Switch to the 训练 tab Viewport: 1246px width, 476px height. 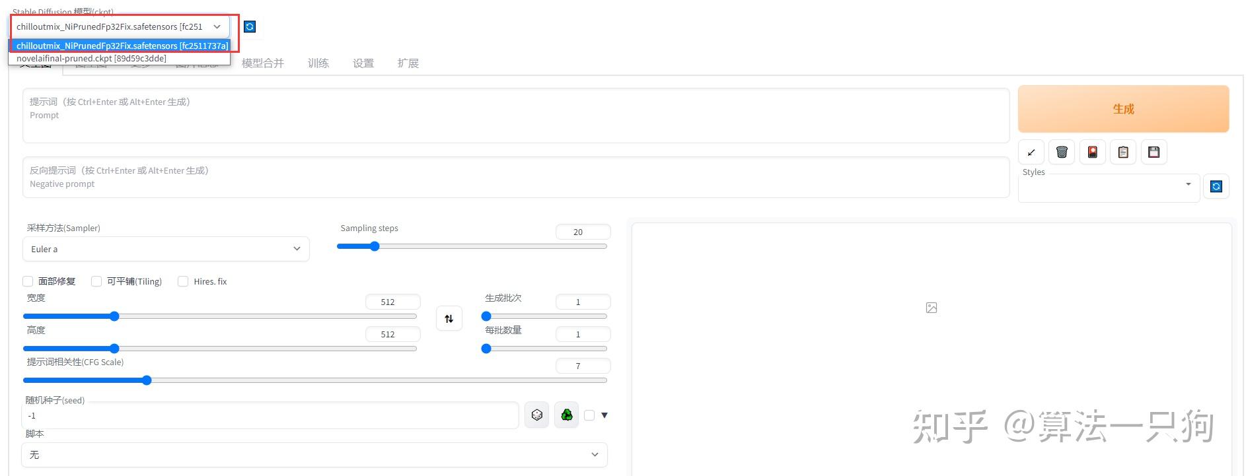point(318,63)
